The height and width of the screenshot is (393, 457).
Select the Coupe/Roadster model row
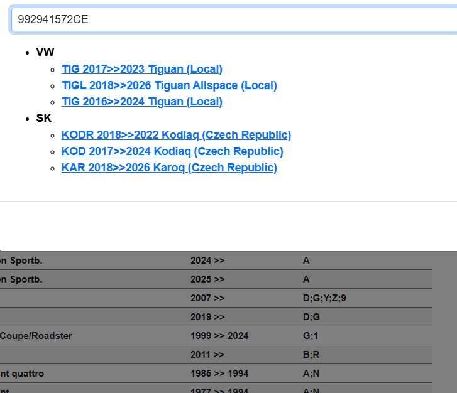click(36, 336)
